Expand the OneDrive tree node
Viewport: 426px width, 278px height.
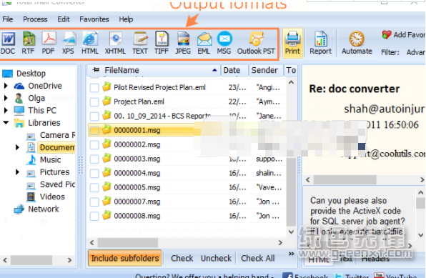point(6,86)
